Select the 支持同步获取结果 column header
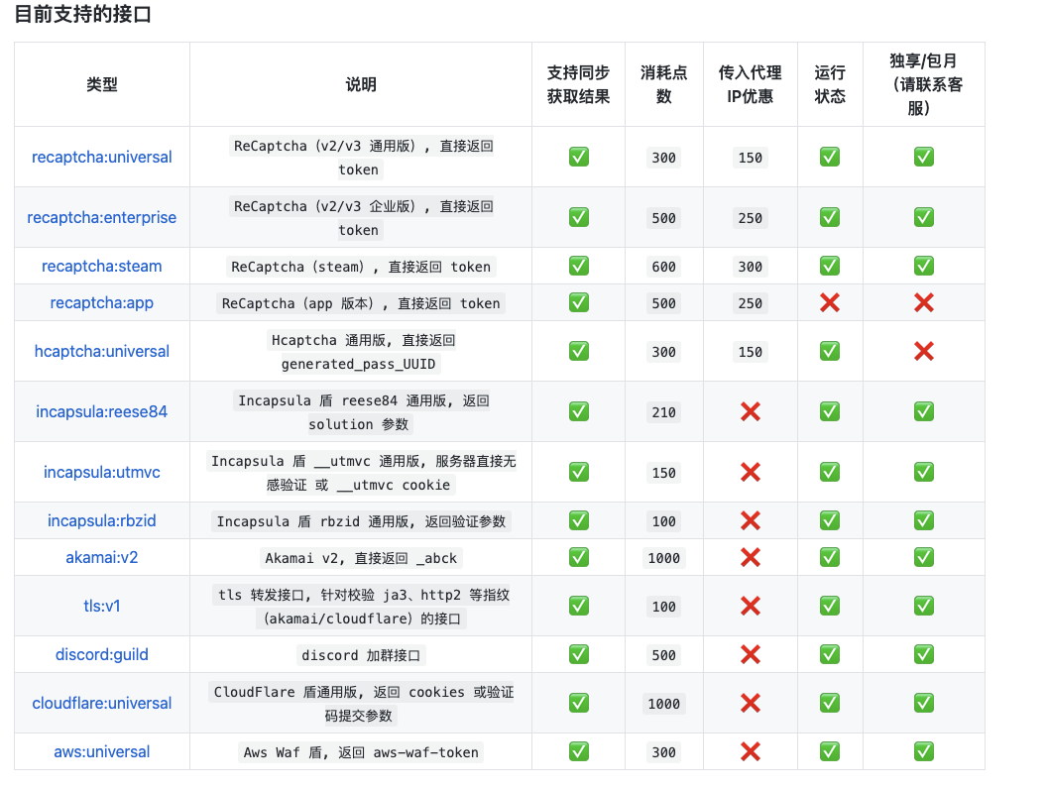 point(578,84)
